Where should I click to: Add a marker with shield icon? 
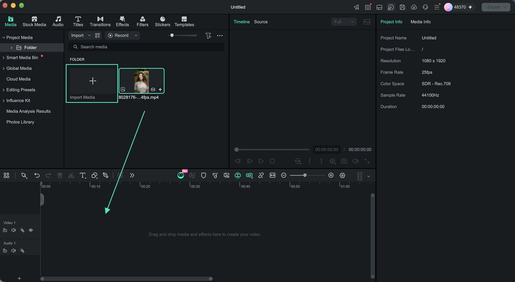(x=203, y=175)
